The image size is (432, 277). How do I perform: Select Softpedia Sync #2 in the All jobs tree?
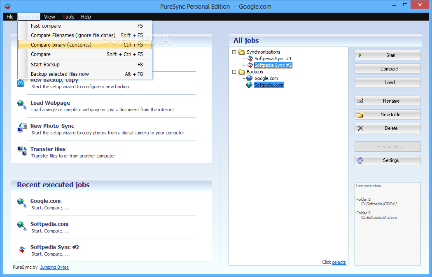[273, 65]
